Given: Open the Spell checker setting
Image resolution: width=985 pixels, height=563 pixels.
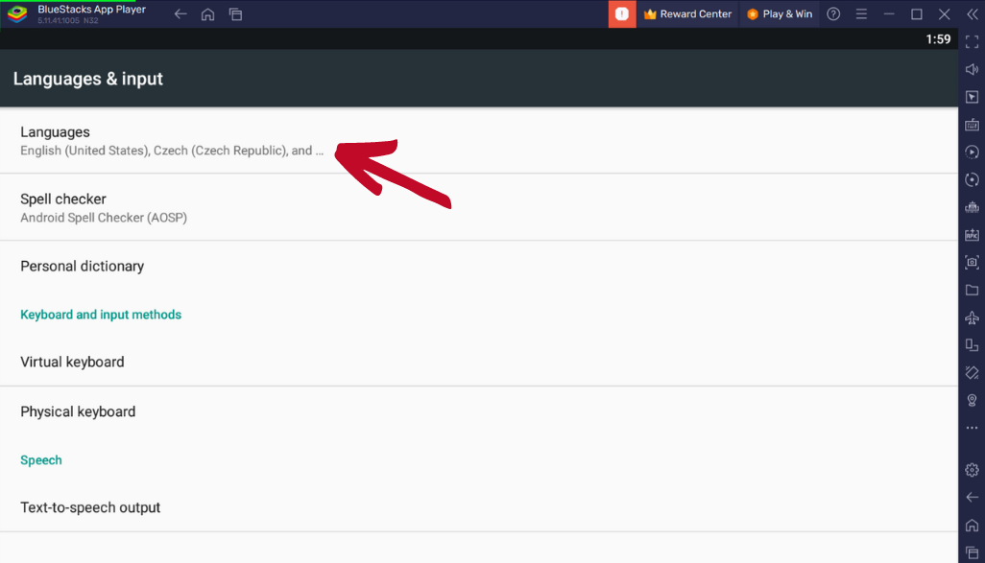Looking at the screenshot, I should click(479, 207).
